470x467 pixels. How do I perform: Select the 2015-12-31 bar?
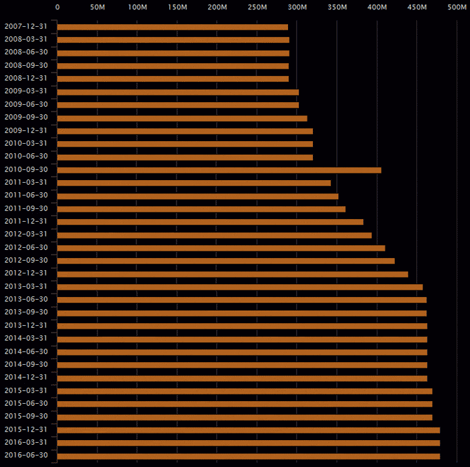248,430
